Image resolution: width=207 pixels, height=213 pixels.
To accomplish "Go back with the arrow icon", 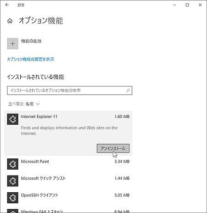I will tap(7, 5).
